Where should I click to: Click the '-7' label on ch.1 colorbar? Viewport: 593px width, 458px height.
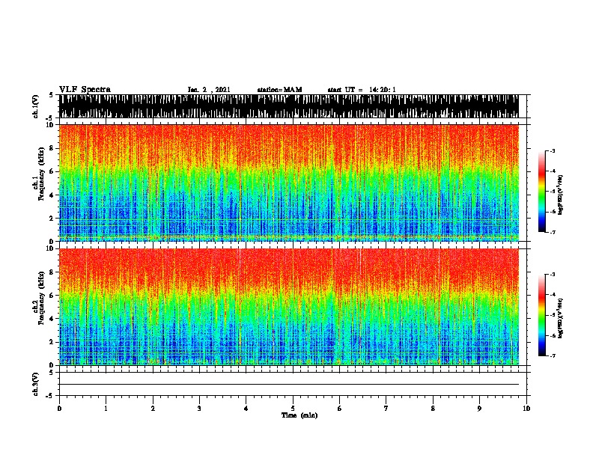pyautogui.click(x=552, y=232)
